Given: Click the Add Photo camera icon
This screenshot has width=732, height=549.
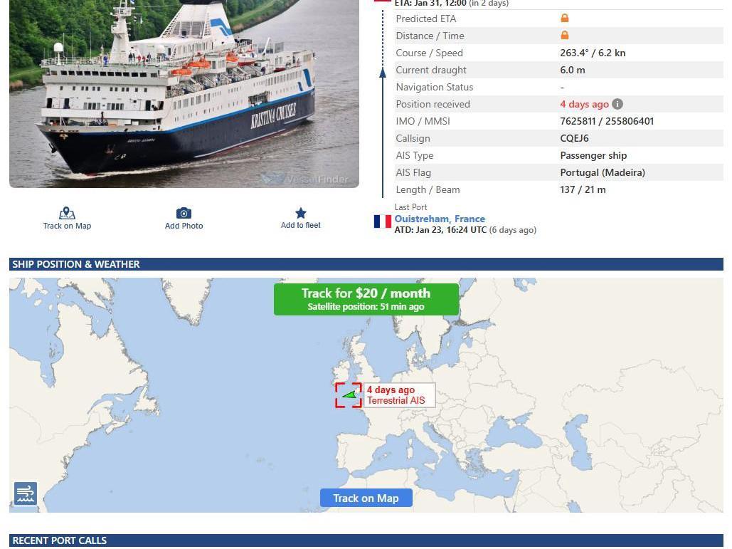Looking at the screenshot, I should 184,213.
